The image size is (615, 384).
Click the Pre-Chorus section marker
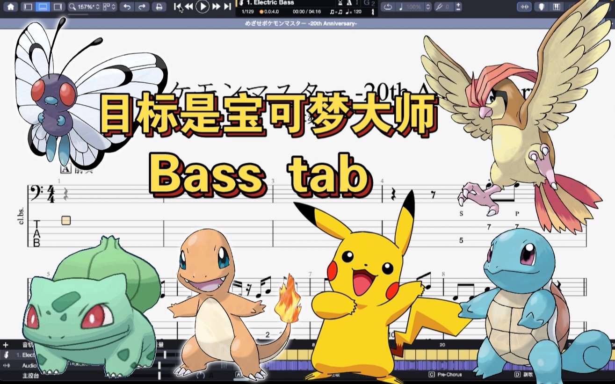pyautogui.click(x=446, y=375)
